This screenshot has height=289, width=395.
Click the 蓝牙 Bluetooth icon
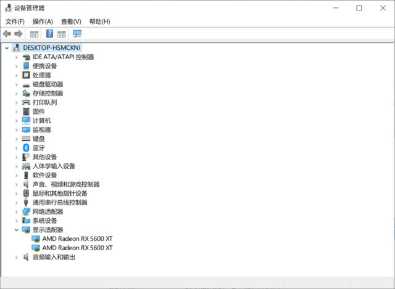(x=26, y=148)
